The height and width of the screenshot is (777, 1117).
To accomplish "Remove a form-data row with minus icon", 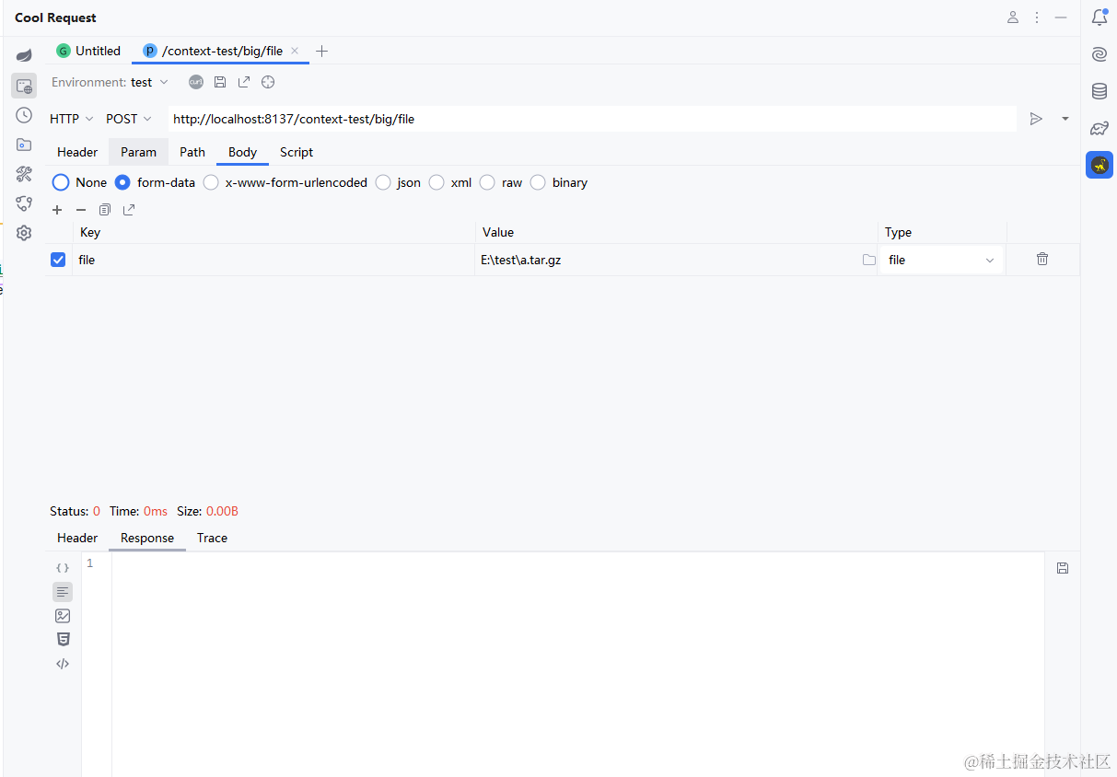I will 81,210.
